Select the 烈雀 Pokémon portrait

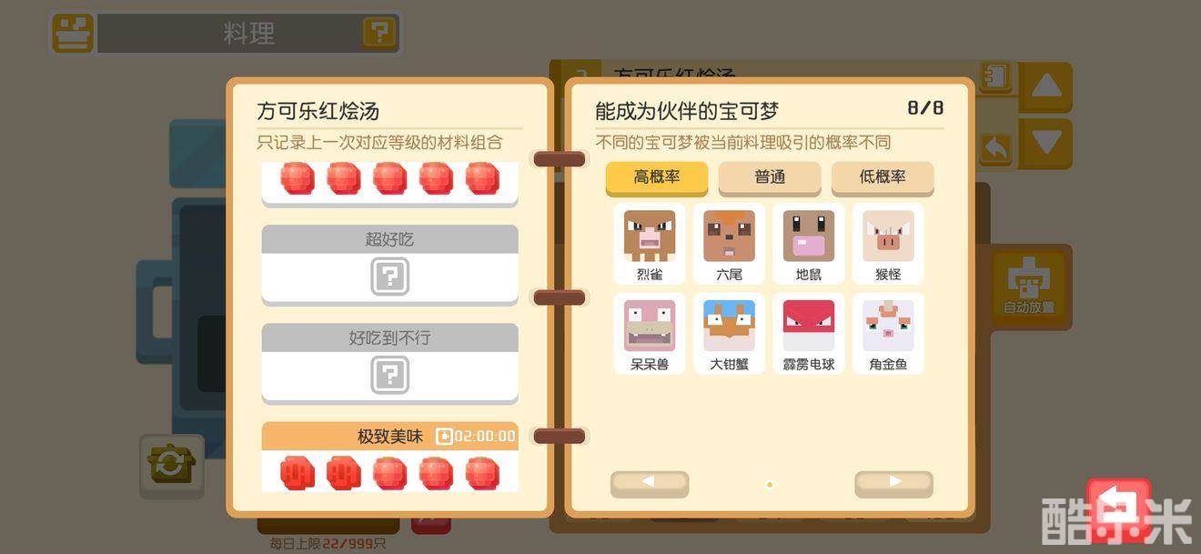pyautogui.click(x=650, y=243)
